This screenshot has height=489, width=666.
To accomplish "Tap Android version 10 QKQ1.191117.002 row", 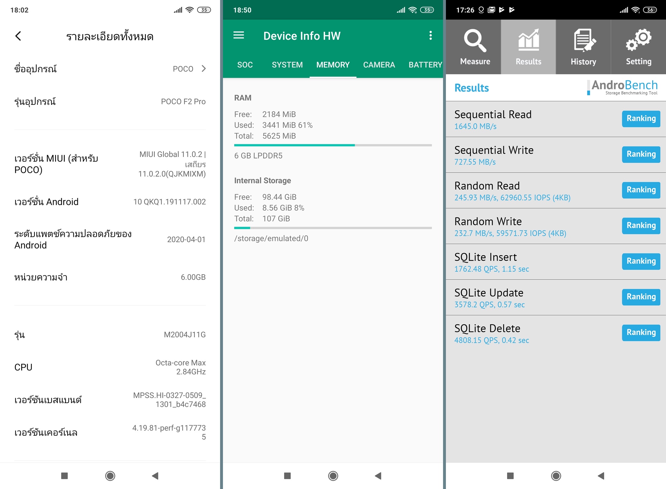I will [x=110, y=202].
